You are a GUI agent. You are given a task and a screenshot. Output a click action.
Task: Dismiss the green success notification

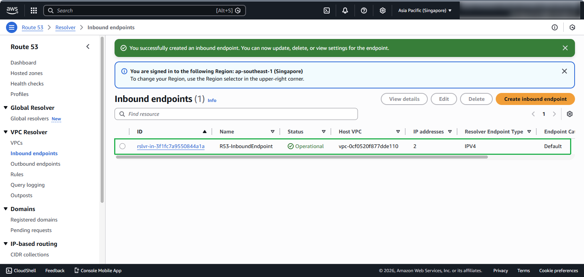tap(565, 48)
